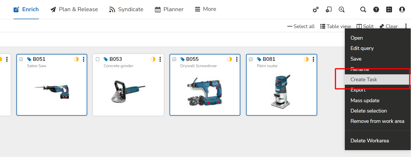Viewport: 411px width, 157px height.
Task: Open the B053 card options menu
Action: pyautogui.click(x=160, y=59)
